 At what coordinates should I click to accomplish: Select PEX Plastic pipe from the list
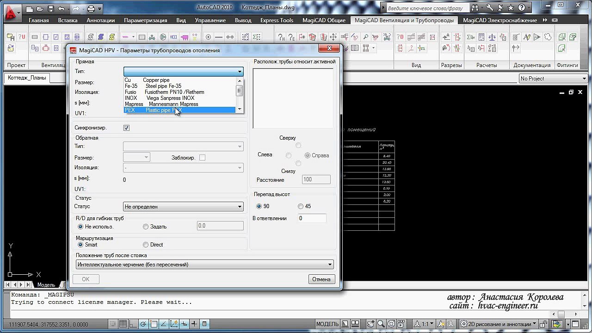coord(180,110)
